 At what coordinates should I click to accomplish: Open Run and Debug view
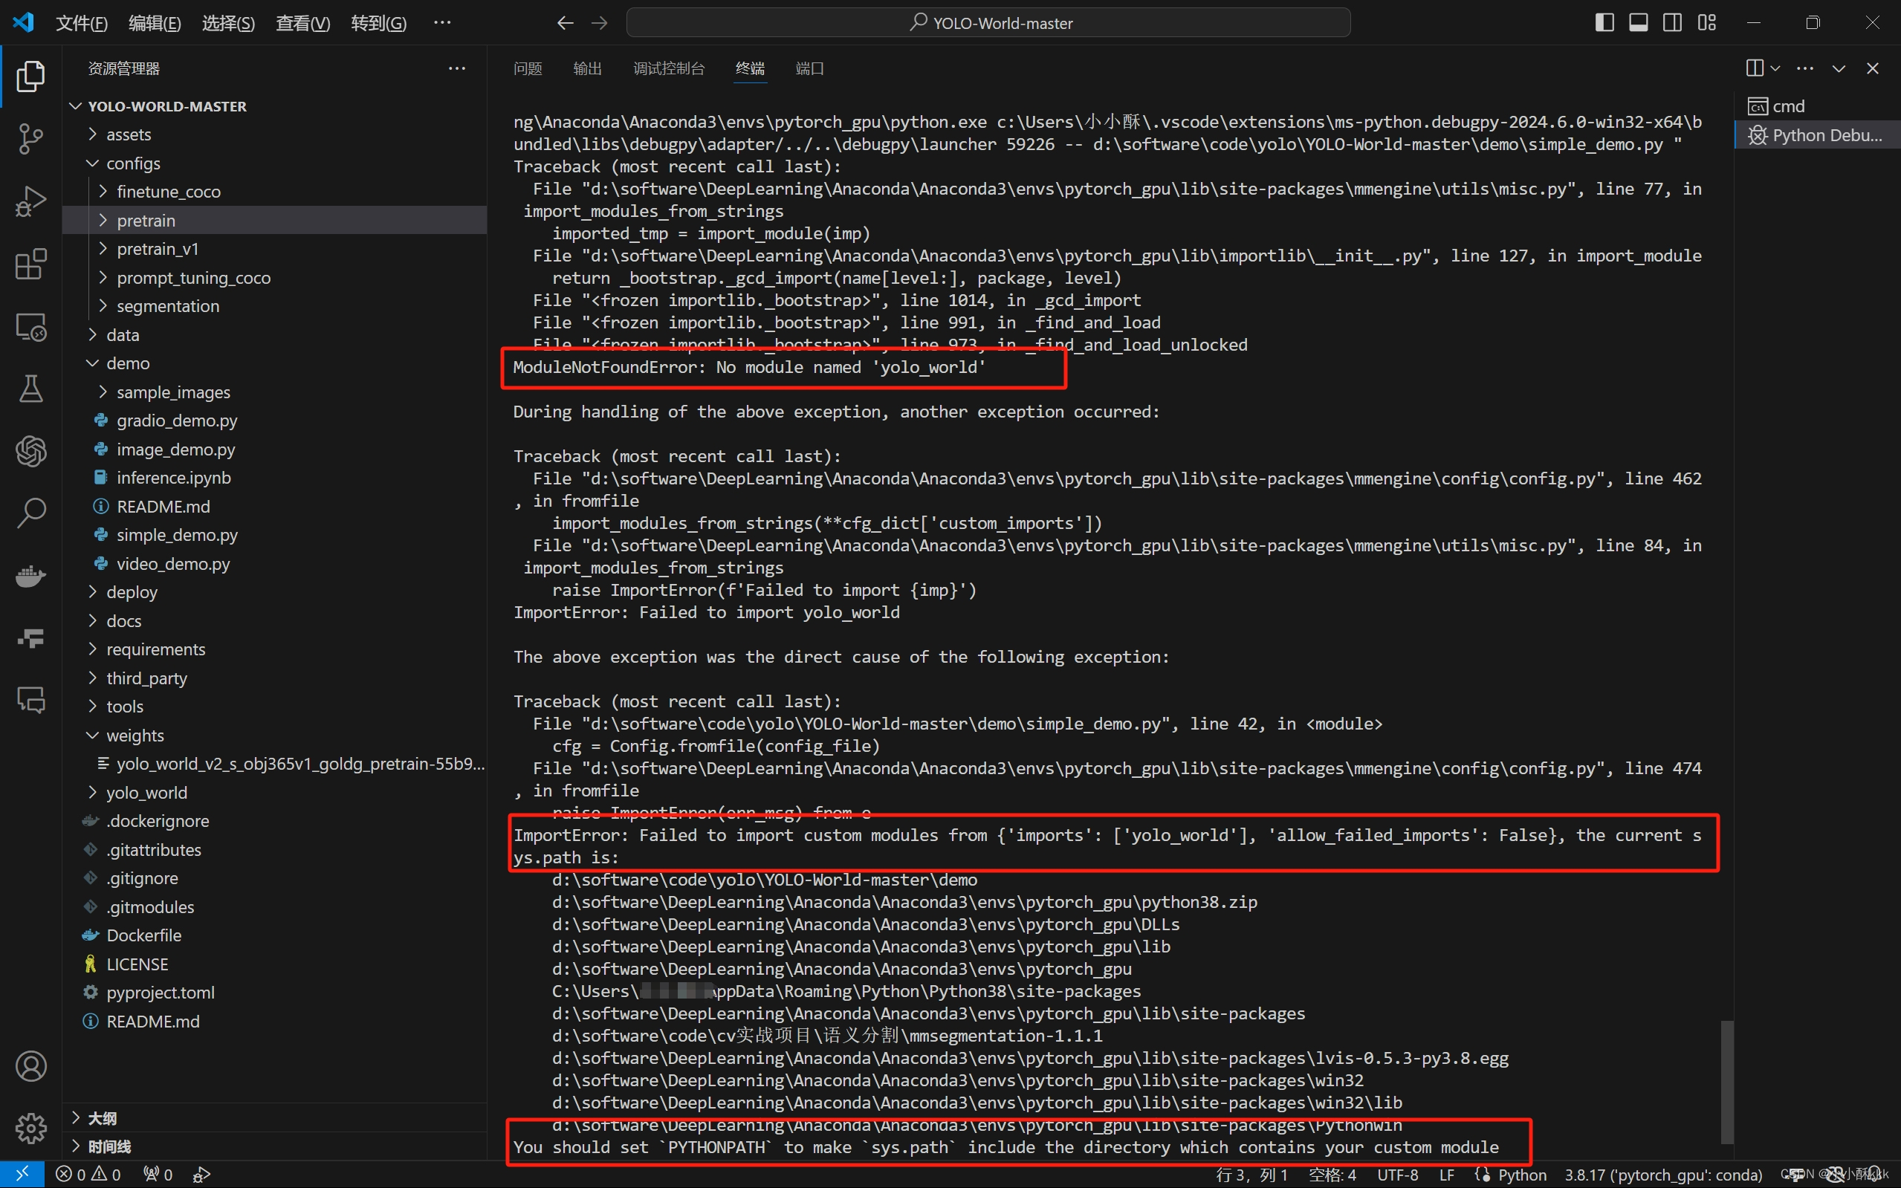pyautogui.click(x=30, y=201)
